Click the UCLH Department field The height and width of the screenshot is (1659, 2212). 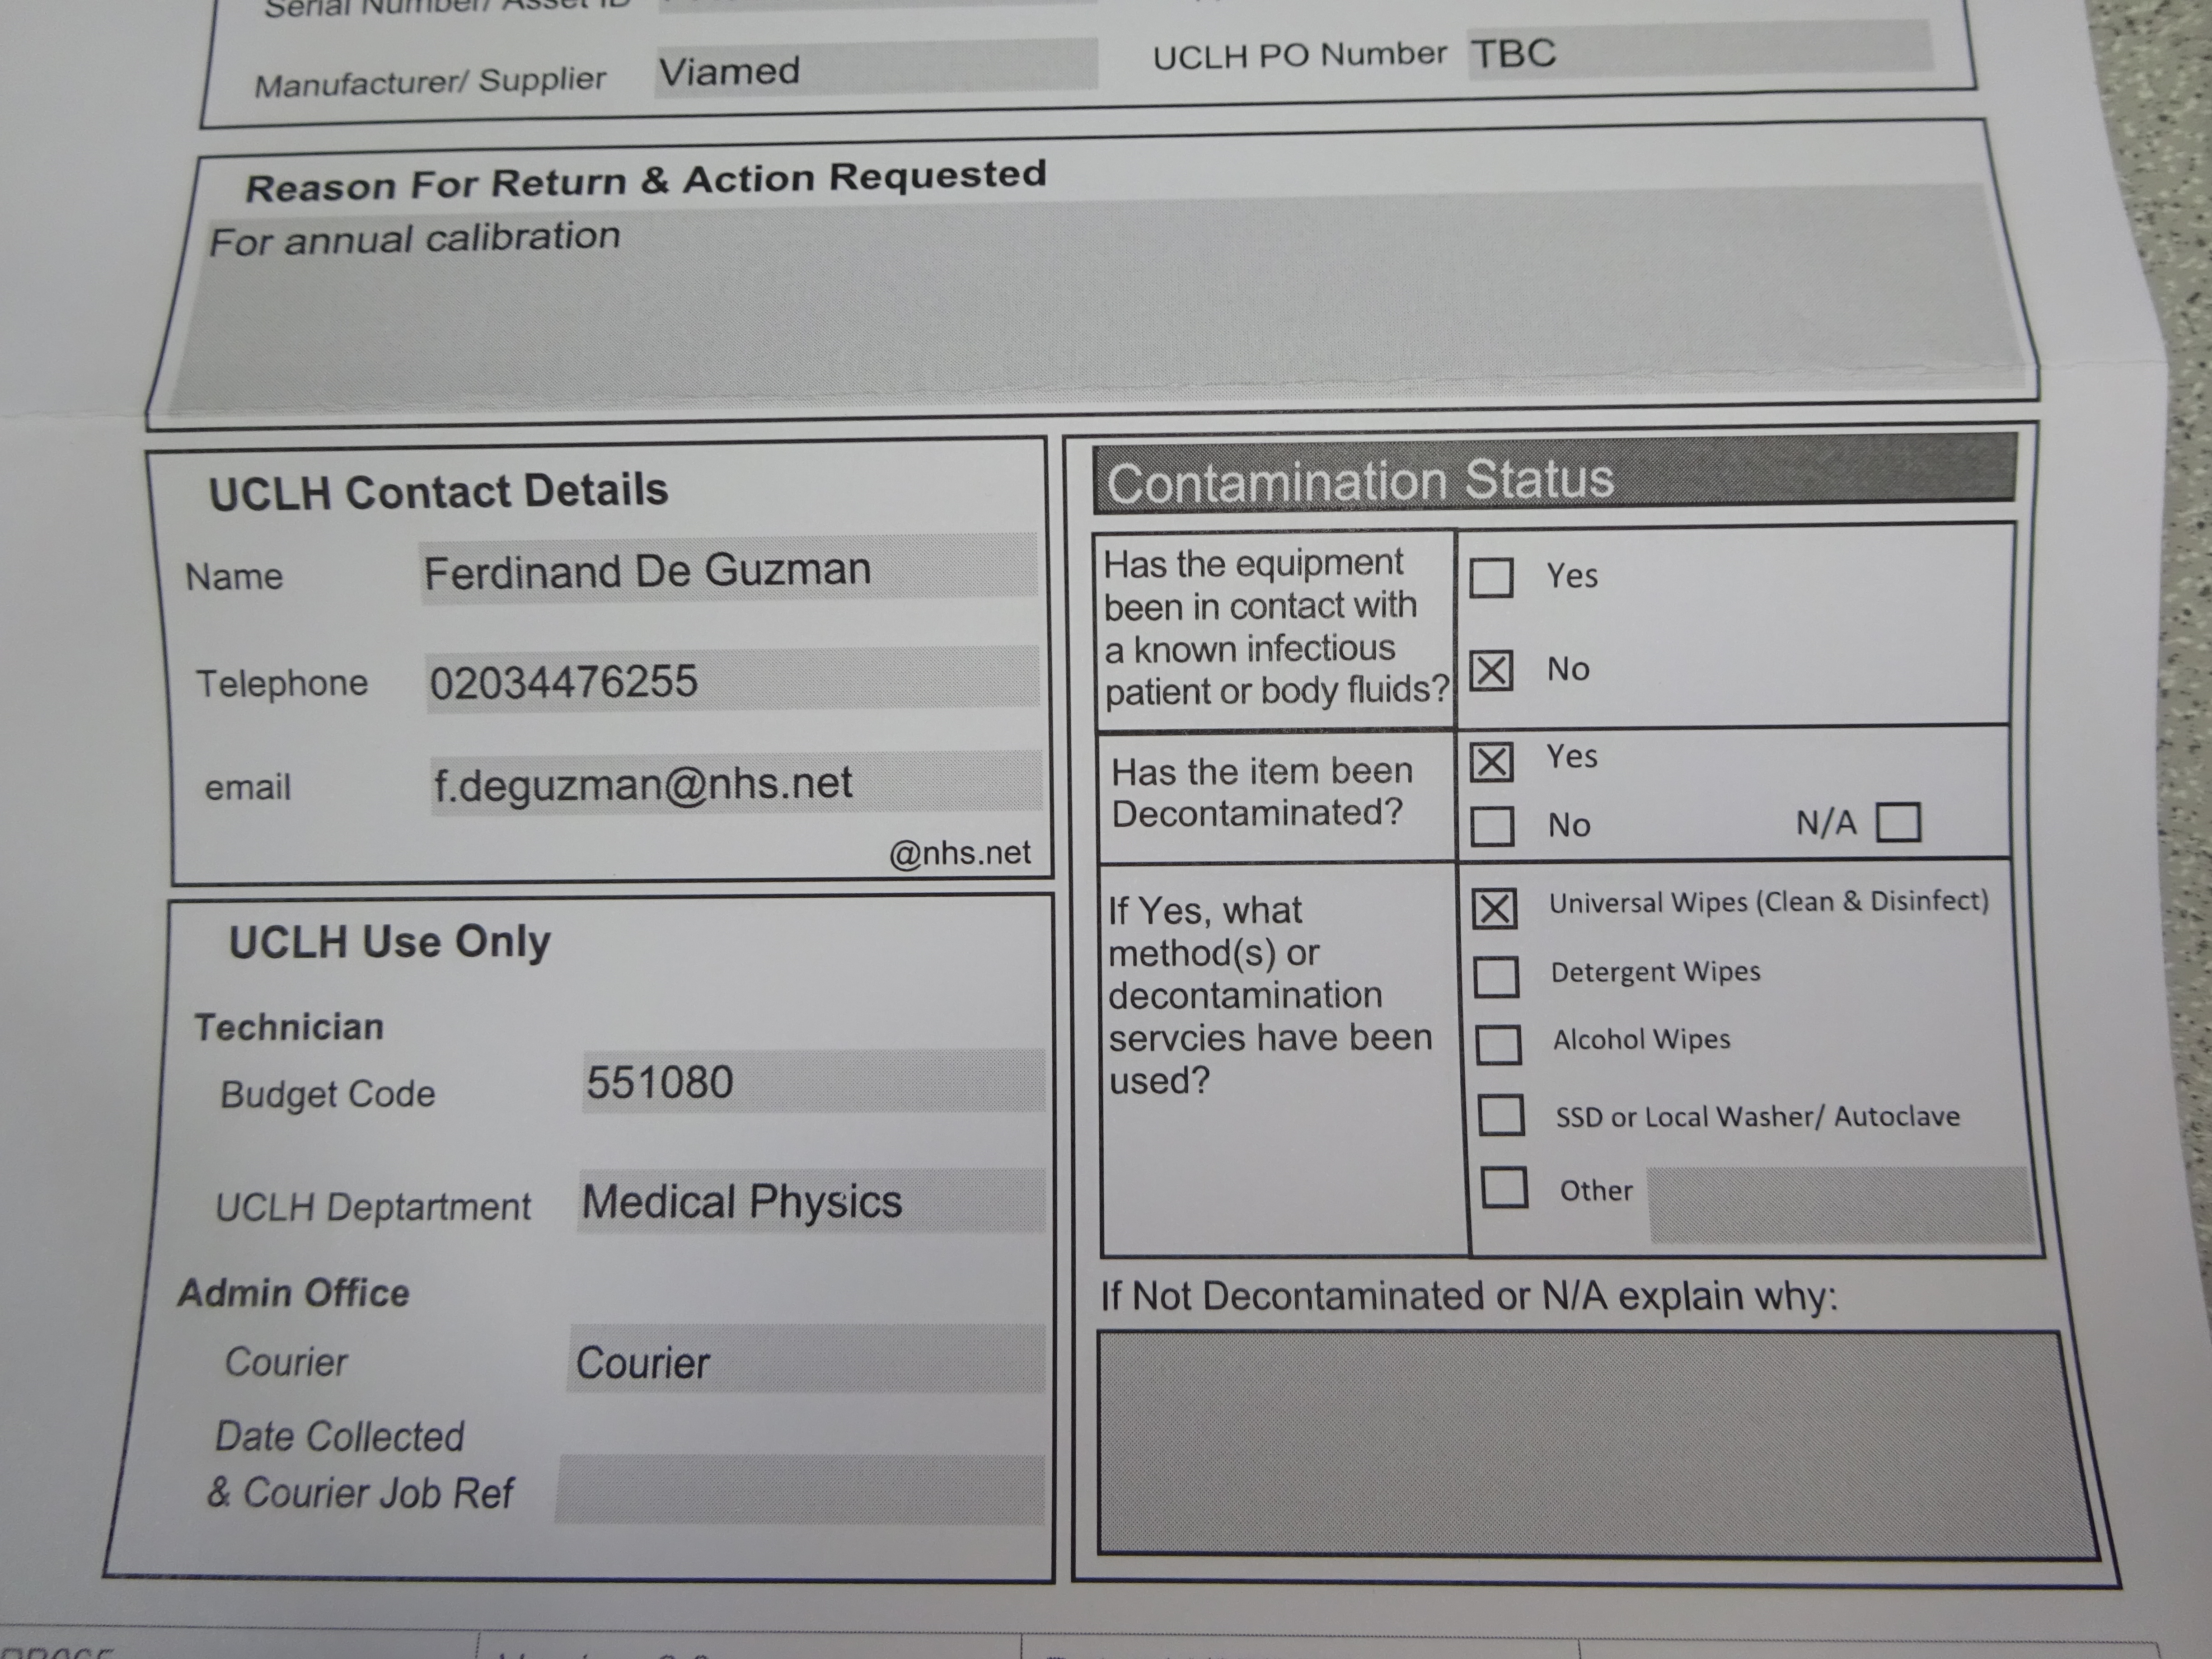(810, 1201)
